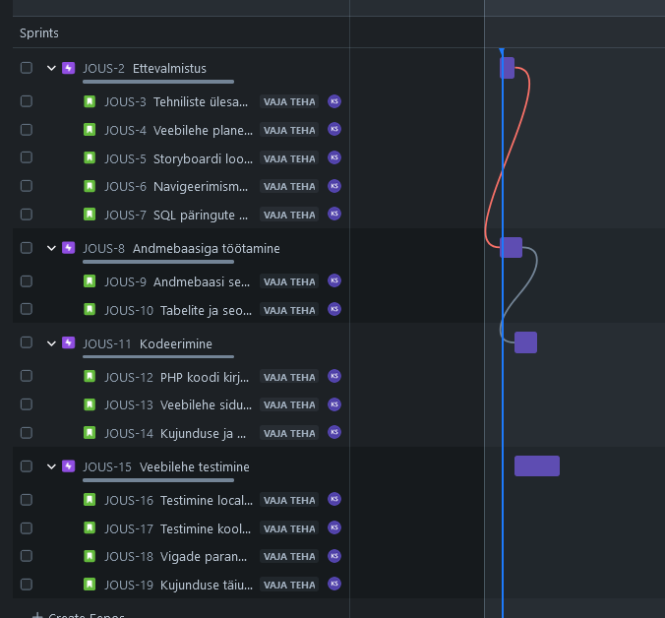Open the VAJA TEHA status of JOUS-16
The width and height of the screenshot is (665, 618).
(x=289, y=501)
